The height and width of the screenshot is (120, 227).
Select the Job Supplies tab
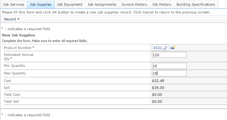tap(41, 4)
